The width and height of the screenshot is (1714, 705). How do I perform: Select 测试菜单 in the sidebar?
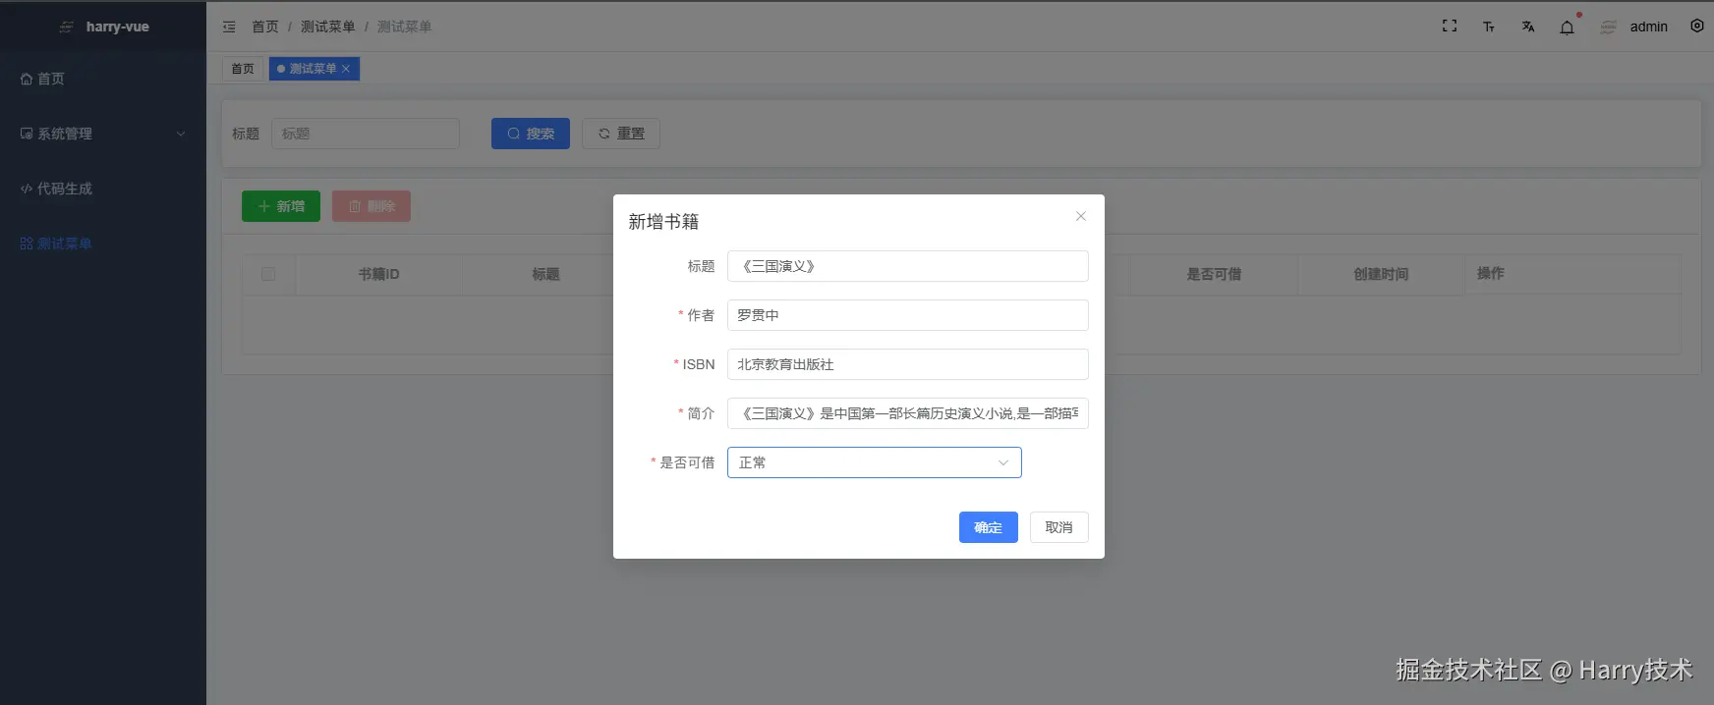pos(103,244)
